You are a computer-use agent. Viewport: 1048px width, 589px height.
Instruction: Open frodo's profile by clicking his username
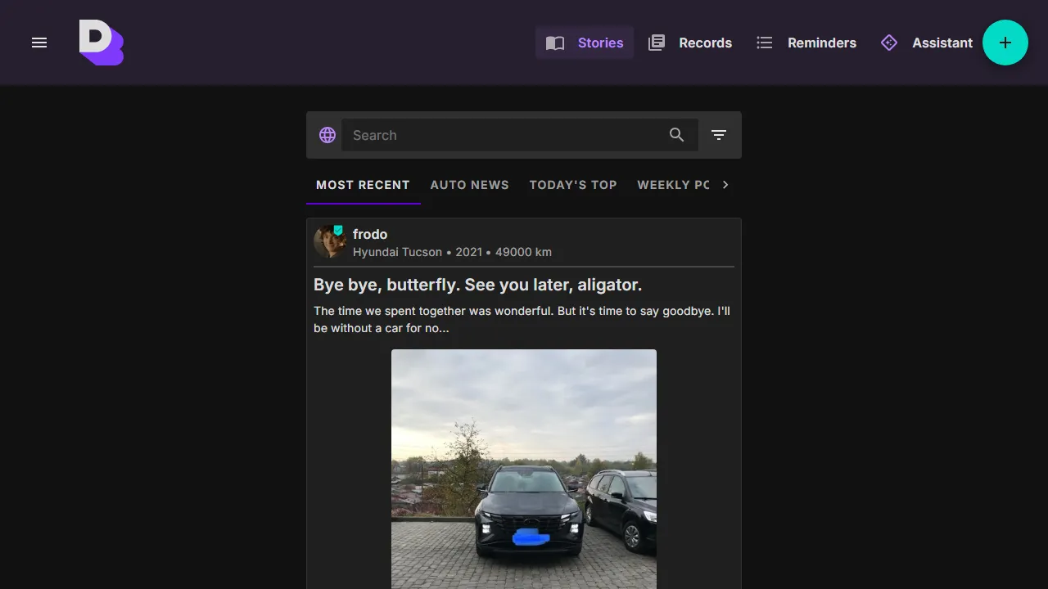[370, 234]
